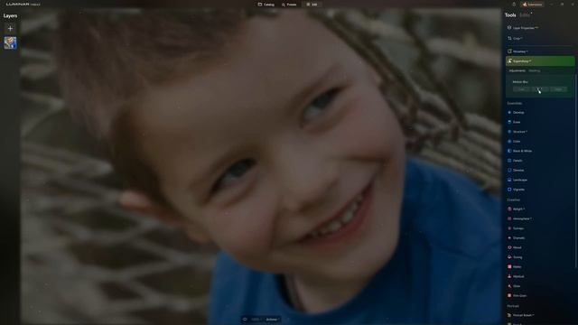Select the photo layer thumbnail in Layers

click(10, 42)
